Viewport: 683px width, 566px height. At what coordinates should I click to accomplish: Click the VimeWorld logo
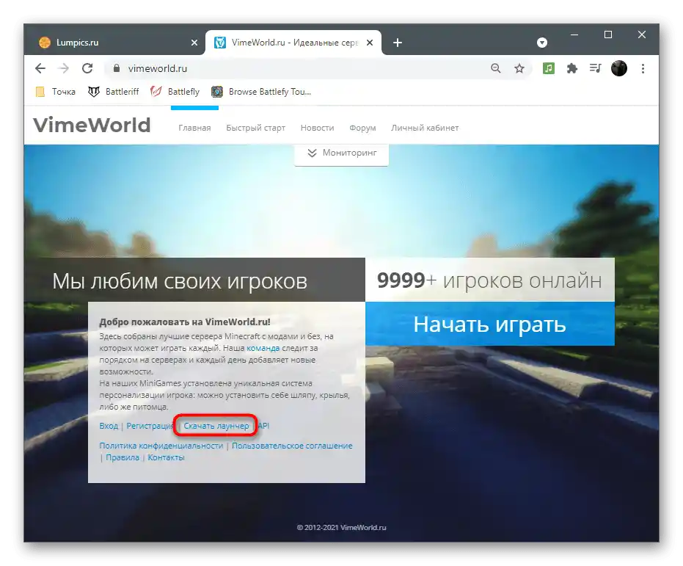click(92, 125)
